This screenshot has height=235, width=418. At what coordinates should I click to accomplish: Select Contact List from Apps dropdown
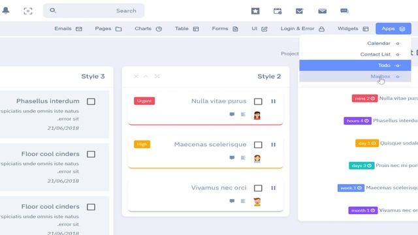pos(355,54)
